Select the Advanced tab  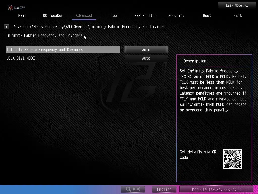[x=84, y=16]
